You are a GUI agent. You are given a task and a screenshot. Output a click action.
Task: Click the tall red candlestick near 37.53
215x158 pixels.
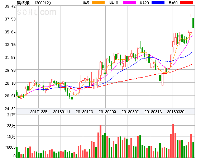[191, 24]
